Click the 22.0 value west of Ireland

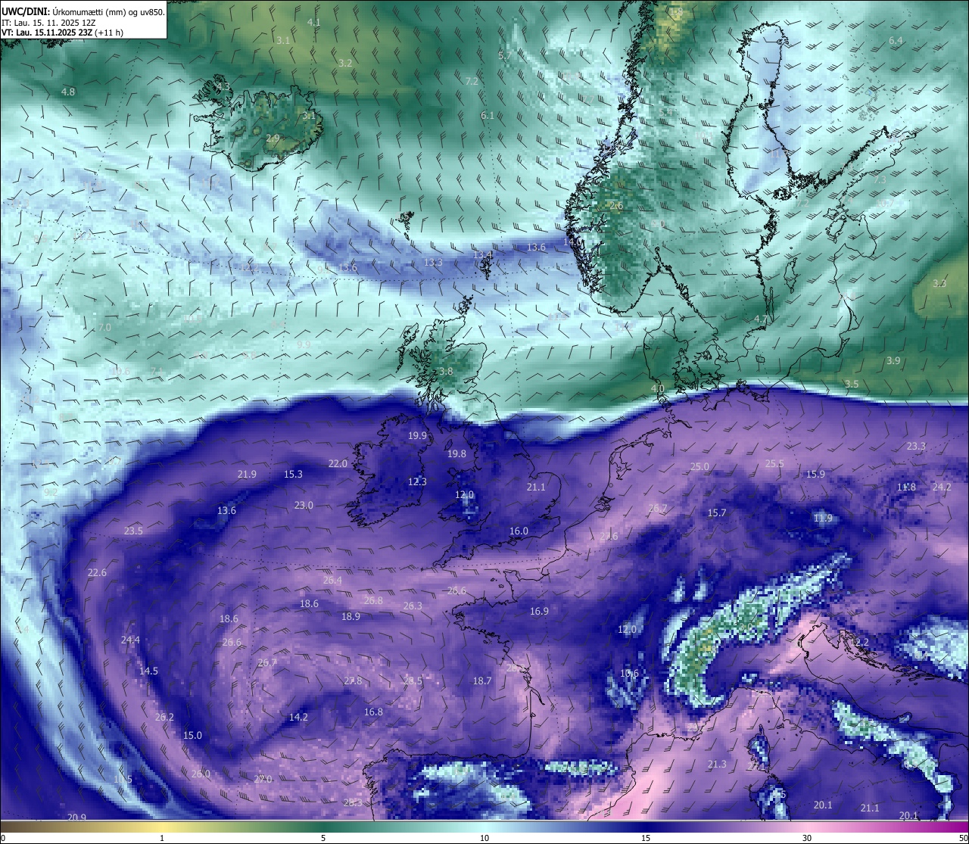[x=338, y=464]
